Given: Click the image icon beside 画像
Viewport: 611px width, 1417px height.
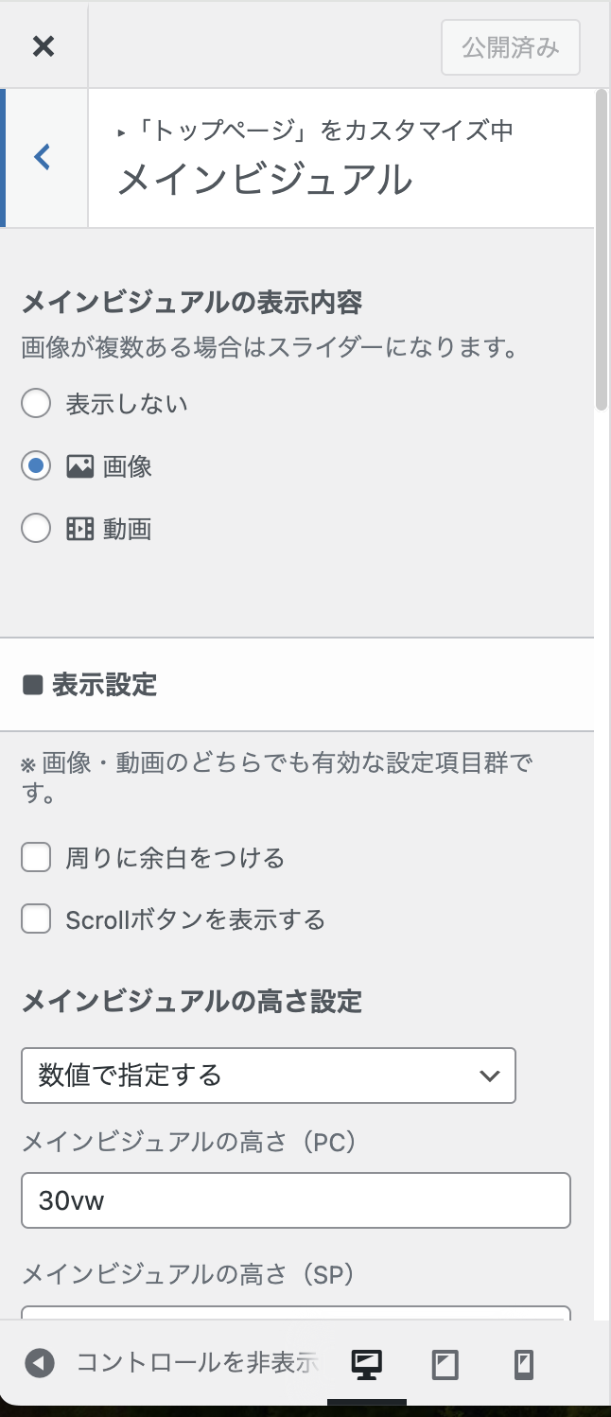Looking at the screenshot, I should pos(79,466).
